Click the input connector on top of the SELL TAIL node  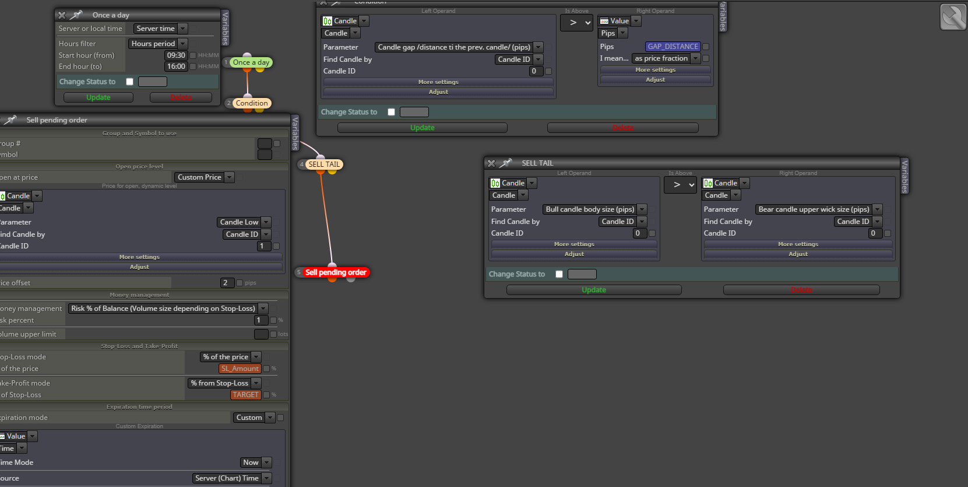click(320, 157)
